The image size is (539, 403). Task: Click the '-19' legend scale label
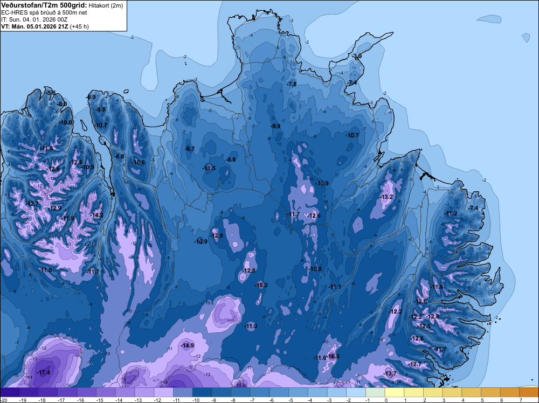(x=23, y=400)
